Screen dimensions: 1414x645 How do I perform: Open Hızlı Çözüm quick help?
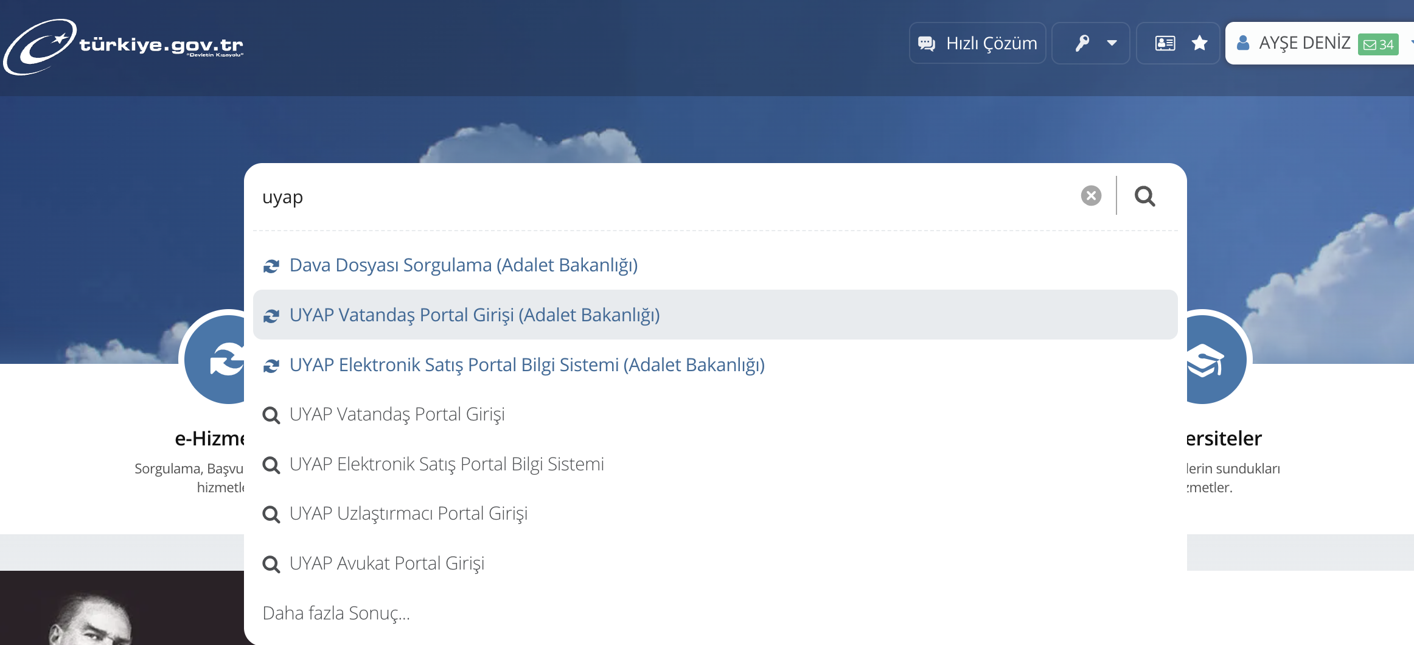(x=977, y=43)
